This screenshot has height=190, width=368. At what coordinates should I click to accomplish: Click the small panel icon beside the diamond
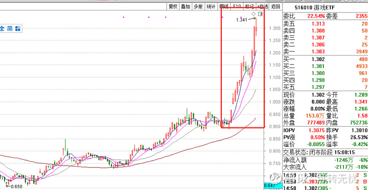pyautogui.click(x=260, y=14)
